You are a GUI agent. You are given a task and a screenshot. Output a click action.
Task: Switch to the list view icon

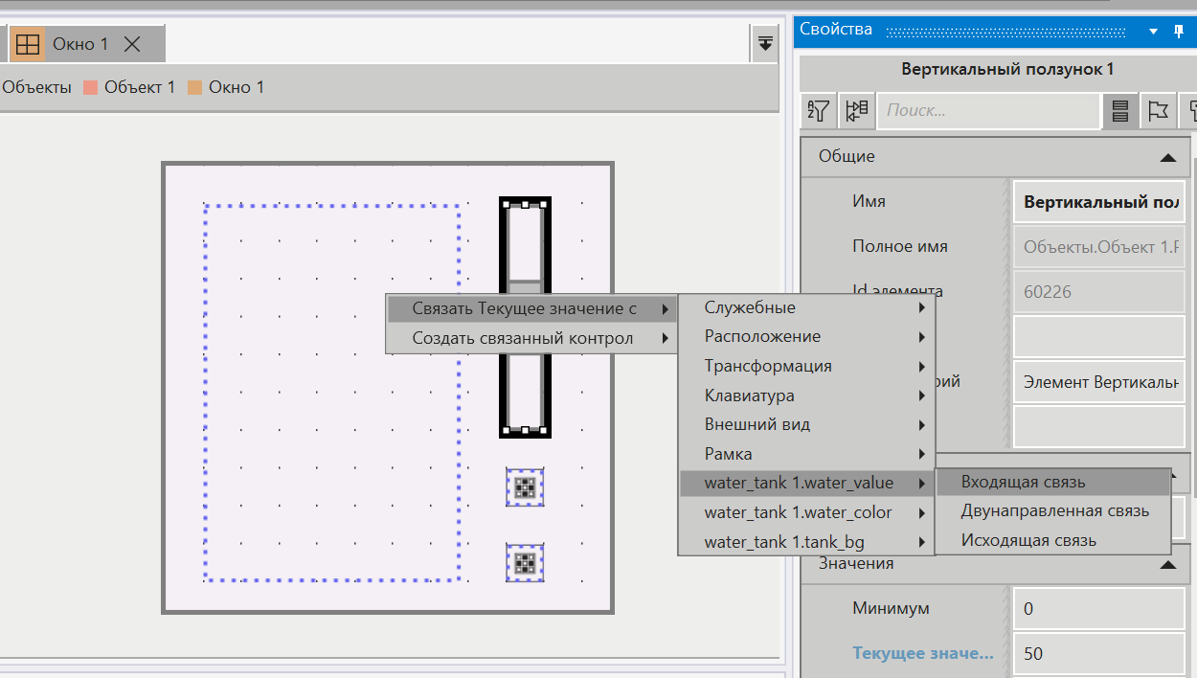[x=1118, y=111]
